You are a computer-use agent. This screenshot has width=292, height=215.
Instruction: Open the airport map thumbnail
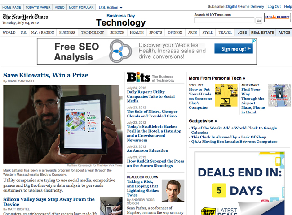pos(279,95)
